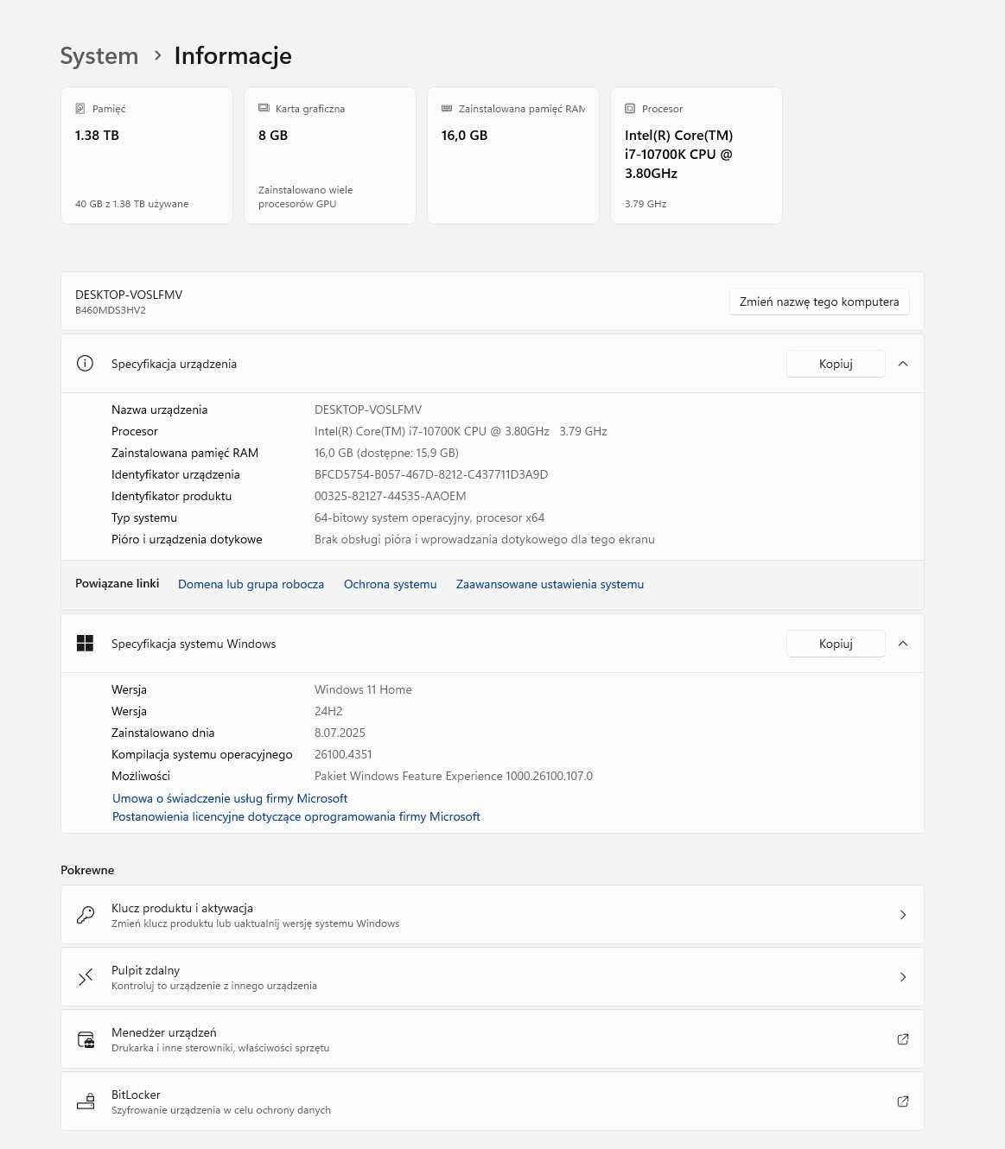This screenshot has width=1005, height=1149.
Task: Click the Typ systemu label
Action: (144, 517)
